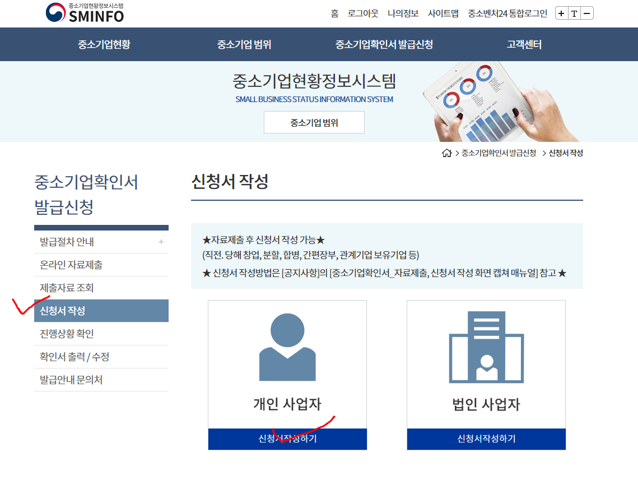The width and height of the screenshot is (638, 493).
Task: Click 중소벤처24 통합로그인 link
Action: [507, 13]
